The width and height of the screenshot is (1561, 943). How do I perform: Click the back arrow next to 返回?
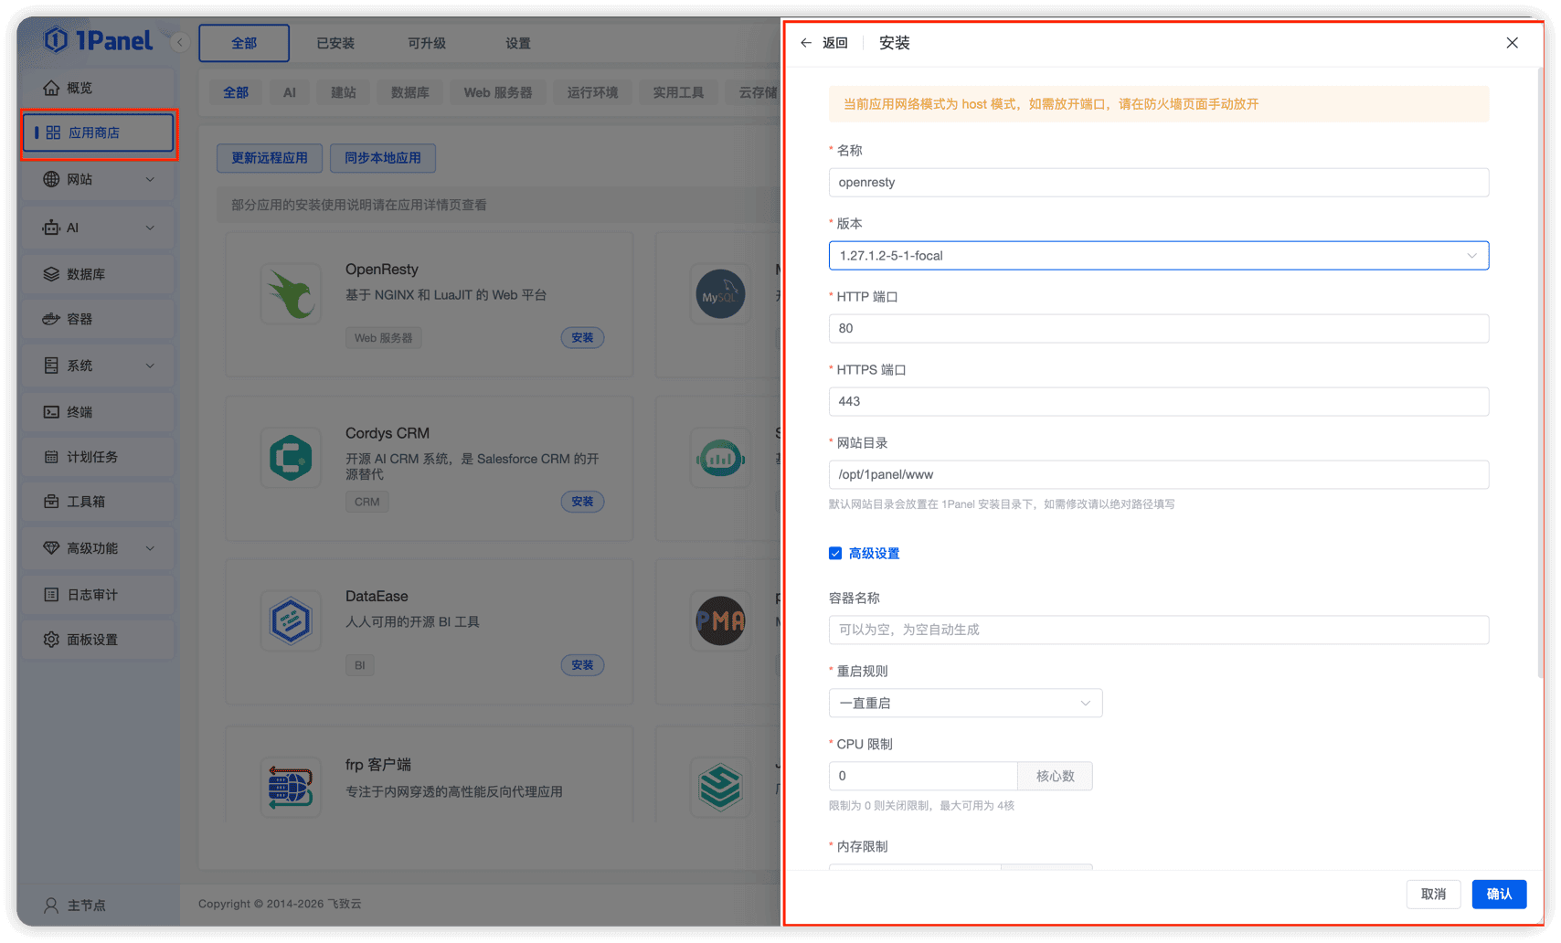805,43
